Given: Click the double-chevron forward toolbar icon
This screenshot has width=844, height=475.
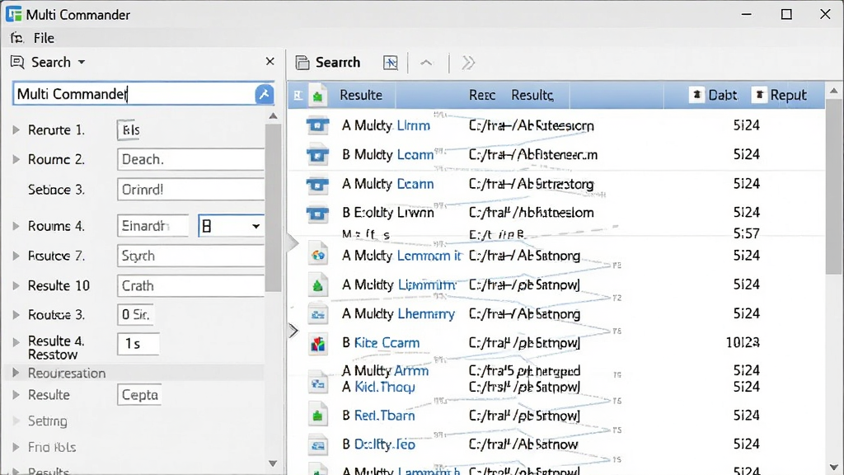Looking at the screenshot, I should [x=468, y=63].
